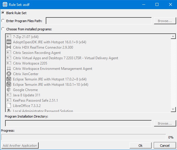Select the Blank Rule Set radio button
The height and width of the screenshot is (150, 177).
click(x=3, y=13)
